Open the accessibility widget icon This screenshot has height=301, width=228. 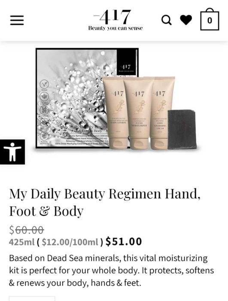pyautogui.click(x=12, y=152)
